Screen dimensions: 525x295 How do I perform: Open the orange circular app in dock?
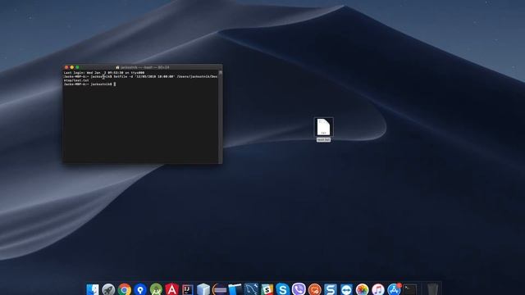(x=314, y=289)
